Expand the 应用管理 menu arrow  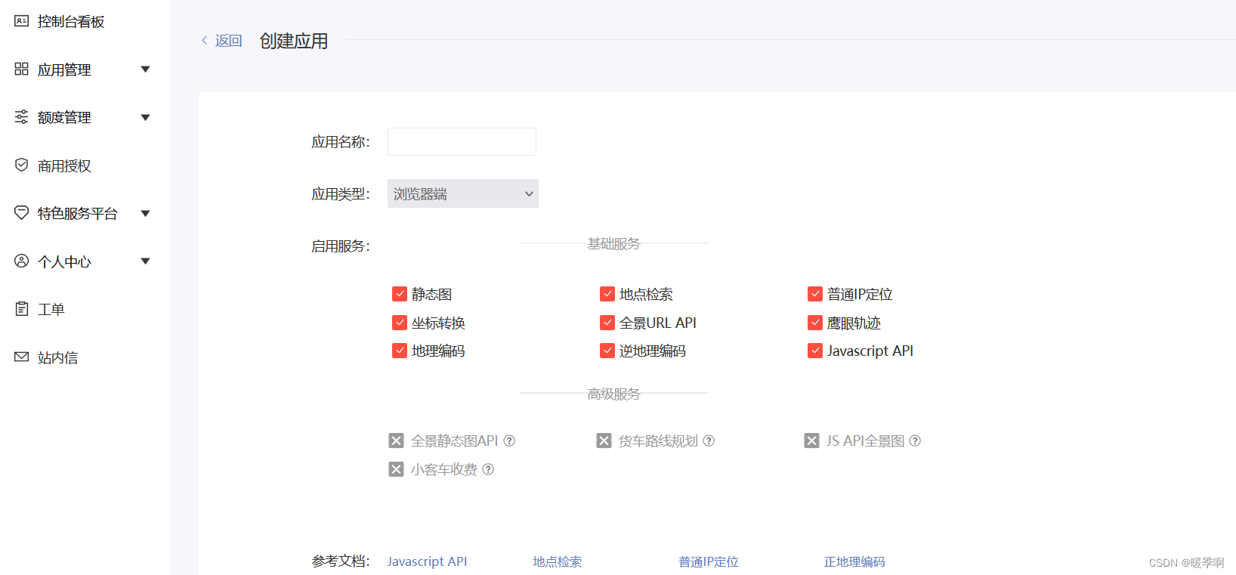[x=146, y=70]
